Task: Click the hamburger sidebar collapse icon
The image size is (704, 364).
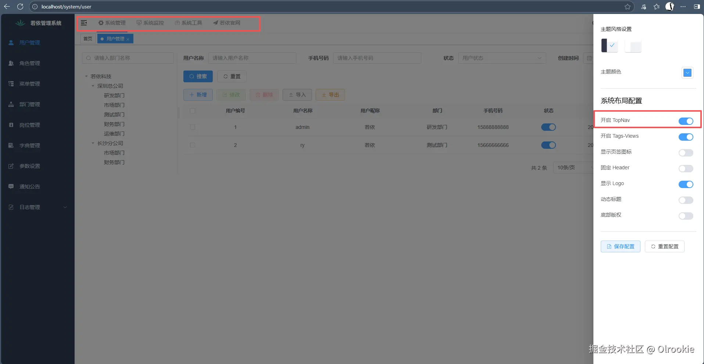Action: (x=84, y=23)
